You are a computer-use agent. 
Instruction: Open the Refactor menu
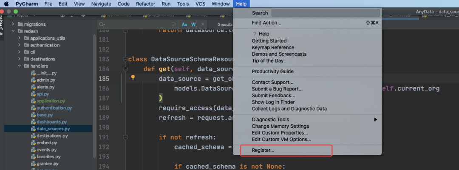(146, 4)
